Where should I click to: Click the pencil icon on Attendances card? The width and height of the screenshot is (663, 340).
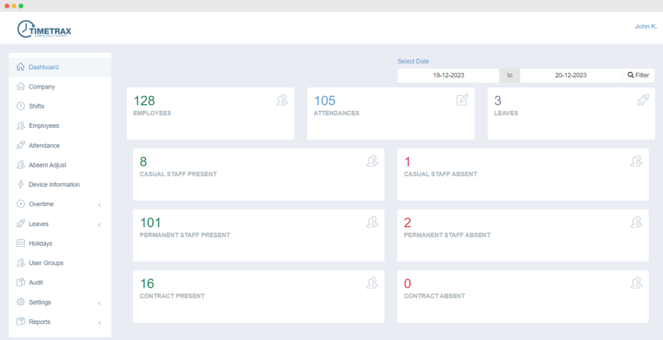(x=462, y=100)
